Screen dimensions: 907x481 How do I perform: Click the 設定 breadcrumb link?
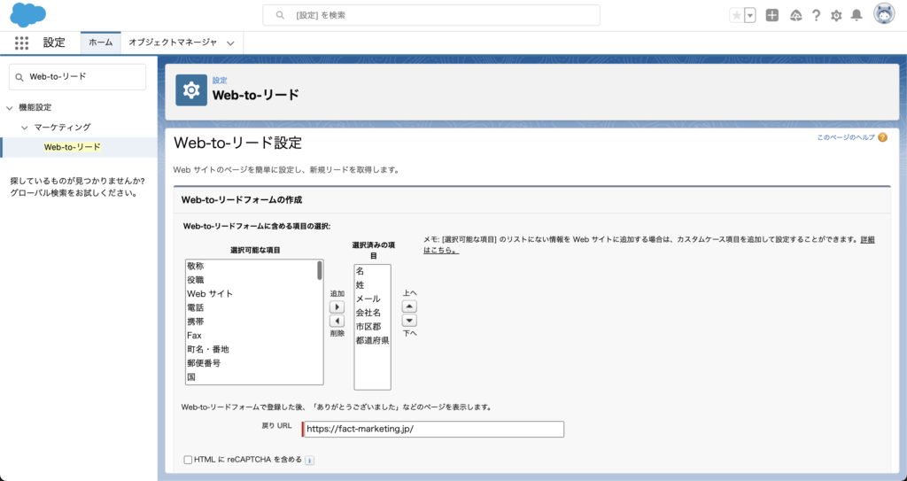tap(220, 81)
